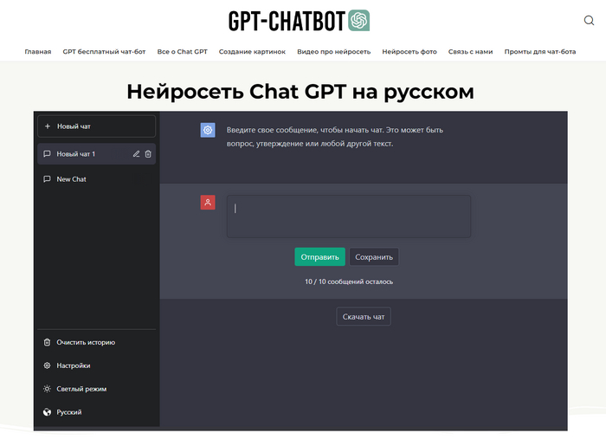606x446 pixels.
Task: Click the GPT-CHATBOT logo
Action: point(300,21)
